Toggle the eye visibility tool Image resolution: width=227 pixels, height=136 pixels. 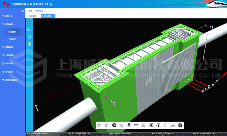(114, 125)
